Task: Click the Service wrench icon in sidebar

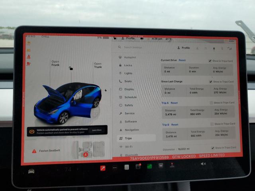Action: coord(121,113)
